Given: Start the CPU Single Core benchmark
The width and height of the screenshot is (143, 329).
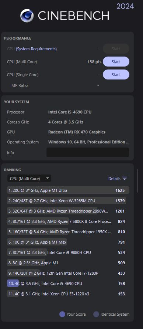Looking at the screenshot, I should (x=116, y=75).
